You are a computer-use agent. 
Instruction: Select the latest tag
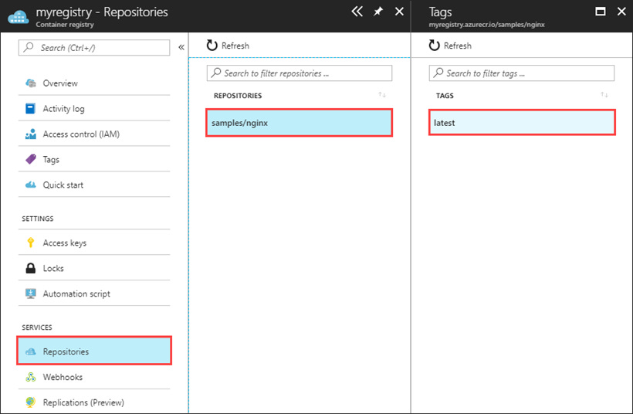[522, 122]
